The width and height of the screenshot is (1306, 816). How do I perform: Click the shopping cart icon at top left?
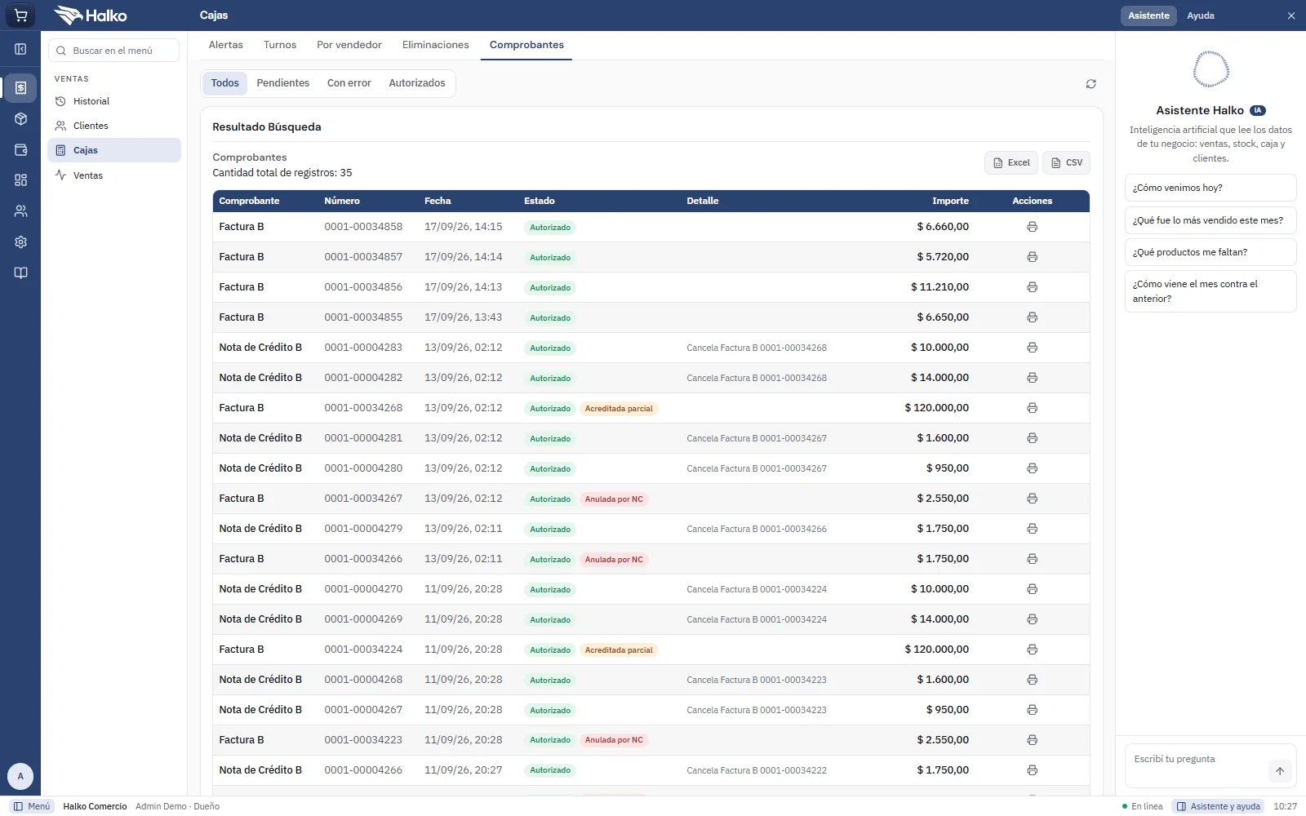20,16
